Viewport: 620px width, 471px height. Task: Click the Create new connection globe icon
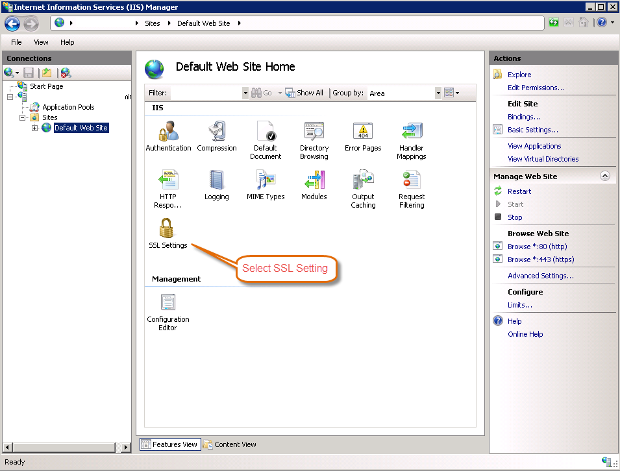pyautogui.click(x=9, y=73)
